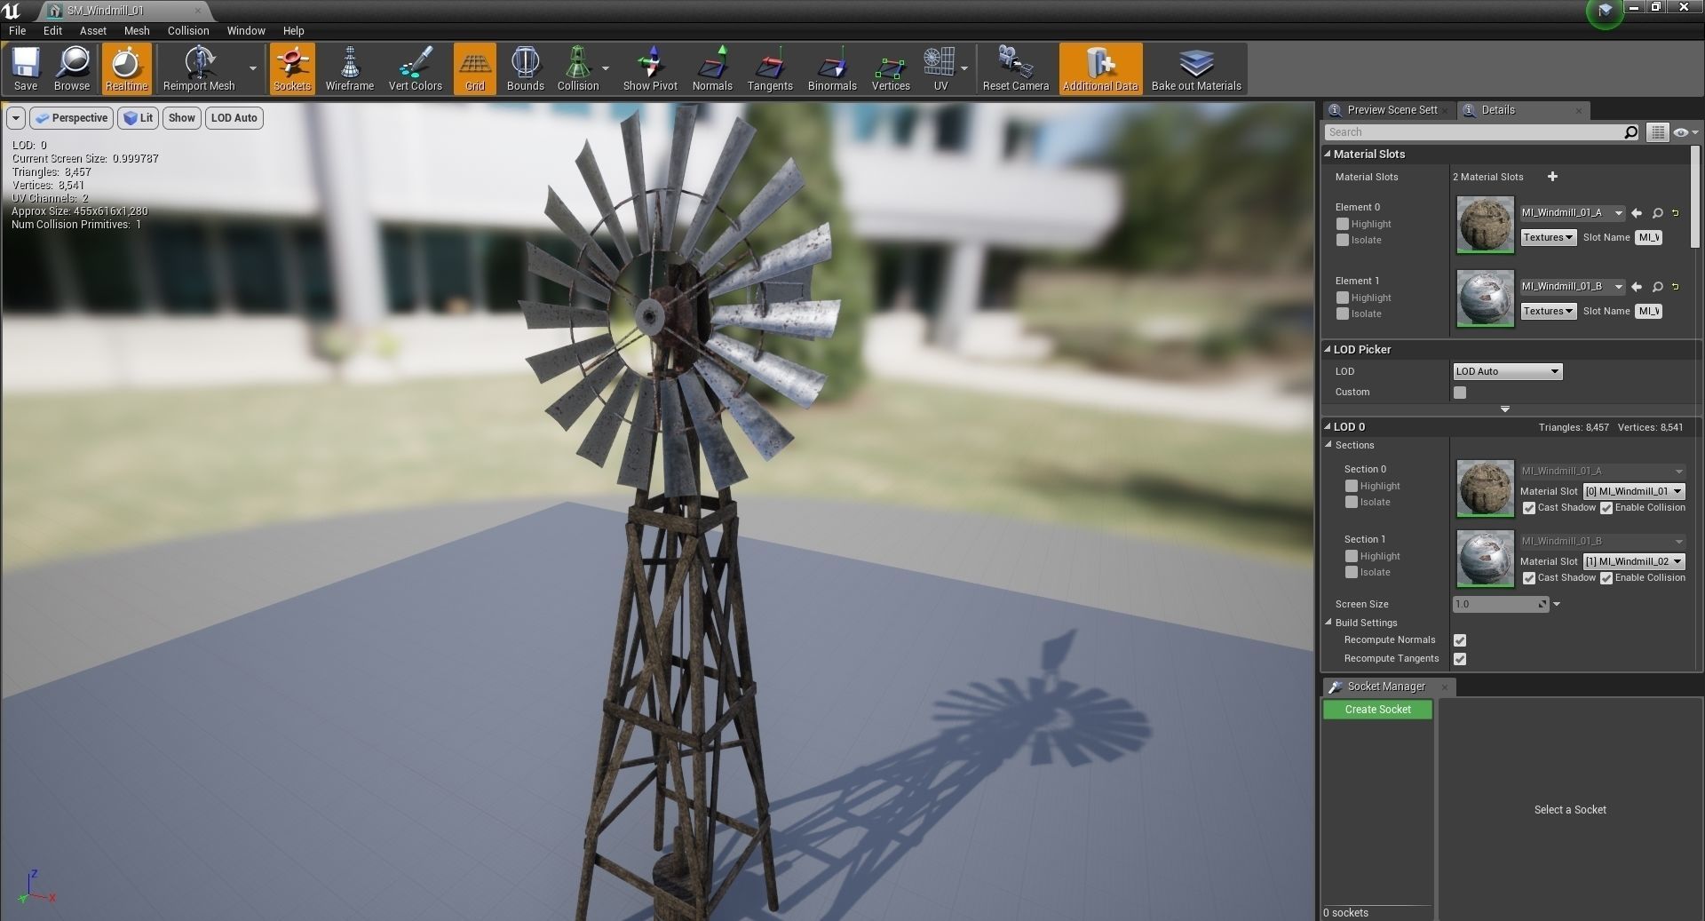Switch to Preview Scene Settings tab

1390,110
